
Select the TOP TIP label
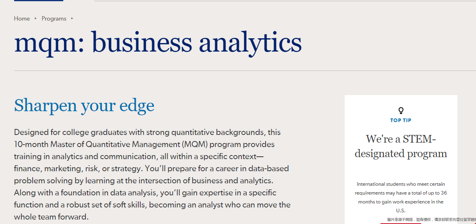pos(401,120)
